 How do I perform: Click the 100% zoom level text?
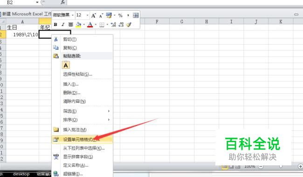pyautogui.click(x=250, y=166)
